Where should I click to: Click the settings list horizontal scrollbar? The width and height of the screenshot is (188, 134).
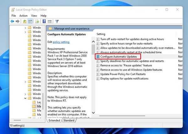[x=122, y=116]
